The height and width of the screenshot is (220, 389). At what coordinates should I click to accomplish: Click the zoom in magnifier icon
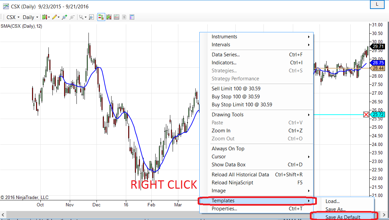[64, 17]
